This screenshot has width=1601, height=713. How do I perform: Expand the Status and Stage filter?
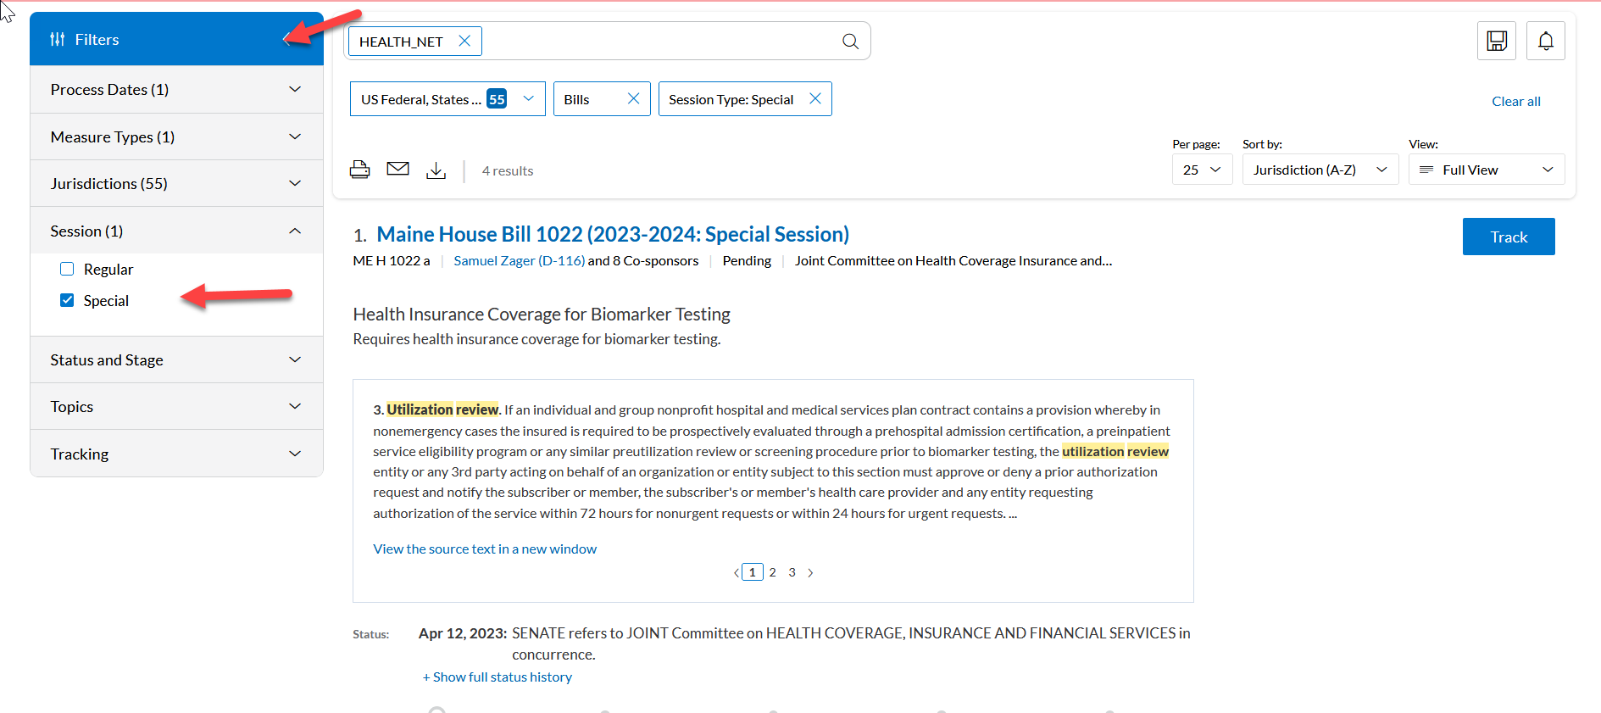(176, 360)
